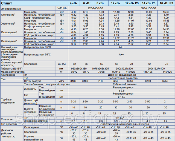This screenshot has height=141, width=175.
Task: Click the "Отопление²" section label
Action: tap(8, 24)
